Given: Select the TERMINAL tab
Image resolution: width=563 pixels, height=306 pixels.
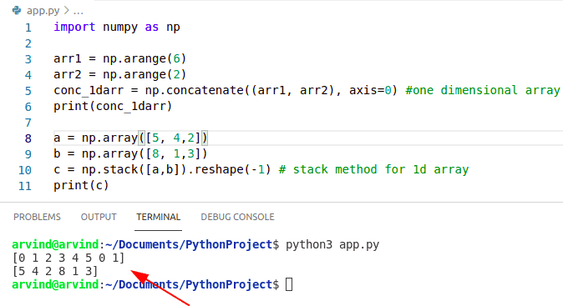Looking at the screenshot, I should click(x=159, y=217).
